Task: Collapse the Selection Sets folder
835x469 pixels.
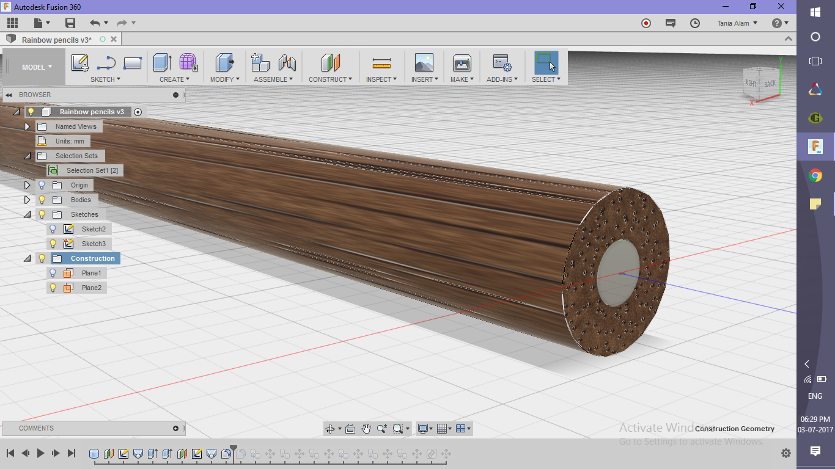Action: click(27, 156)
